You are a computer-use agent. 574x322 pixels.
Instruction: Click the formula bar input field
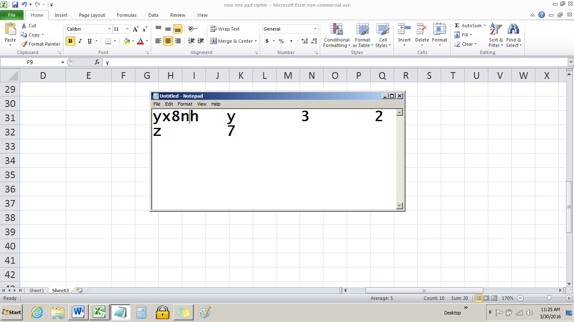pos(335,62)
